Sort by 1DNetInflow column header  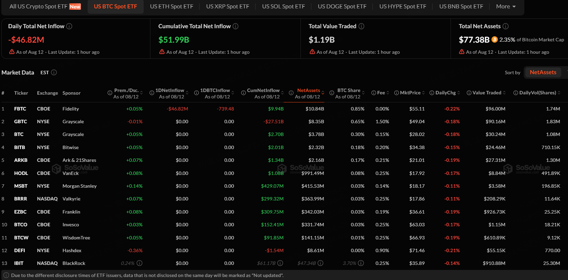[x=170, y=93]
